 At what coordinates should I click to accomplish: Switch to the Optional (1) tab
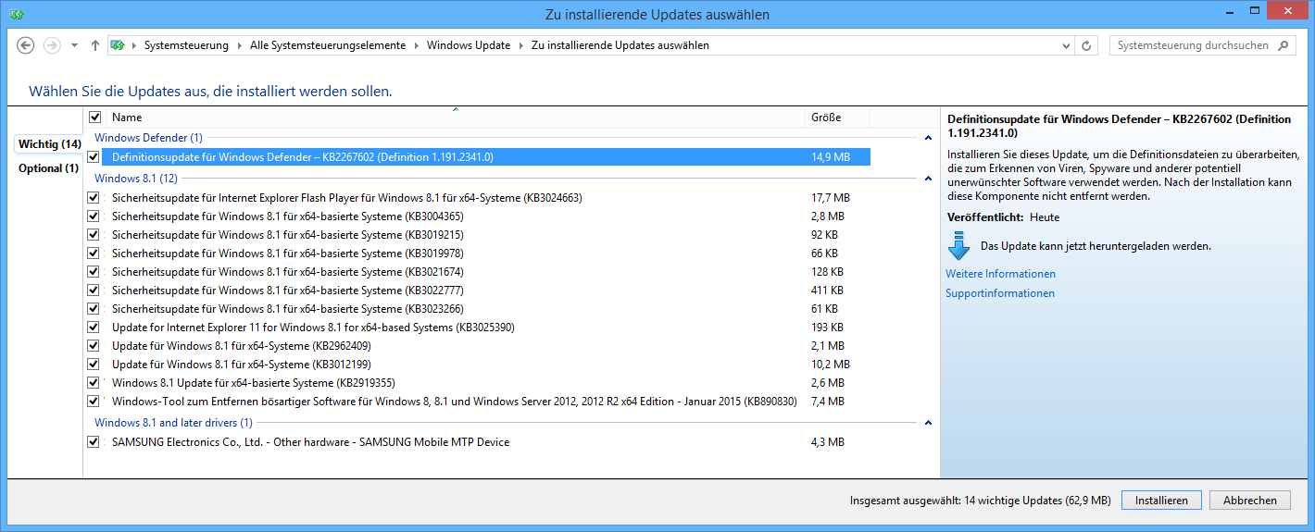coord(48,168)
